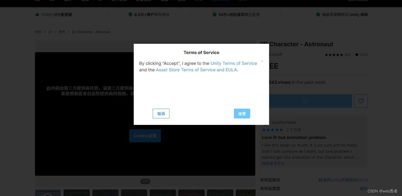Screen dimensions: 402x196
Task: Click the first star in southcreate's review rating
Action: (x=263, y=129)
